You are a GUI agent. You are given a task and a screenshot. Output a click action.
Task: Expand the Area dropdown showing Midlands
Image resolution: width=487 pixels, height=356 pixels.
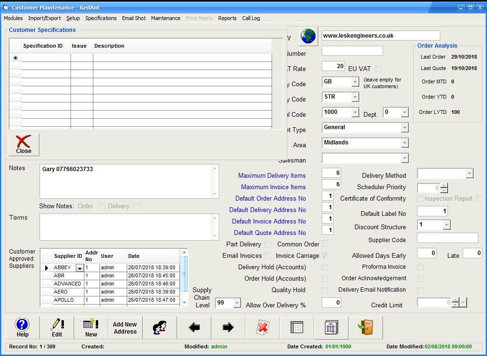coord(405,142)
